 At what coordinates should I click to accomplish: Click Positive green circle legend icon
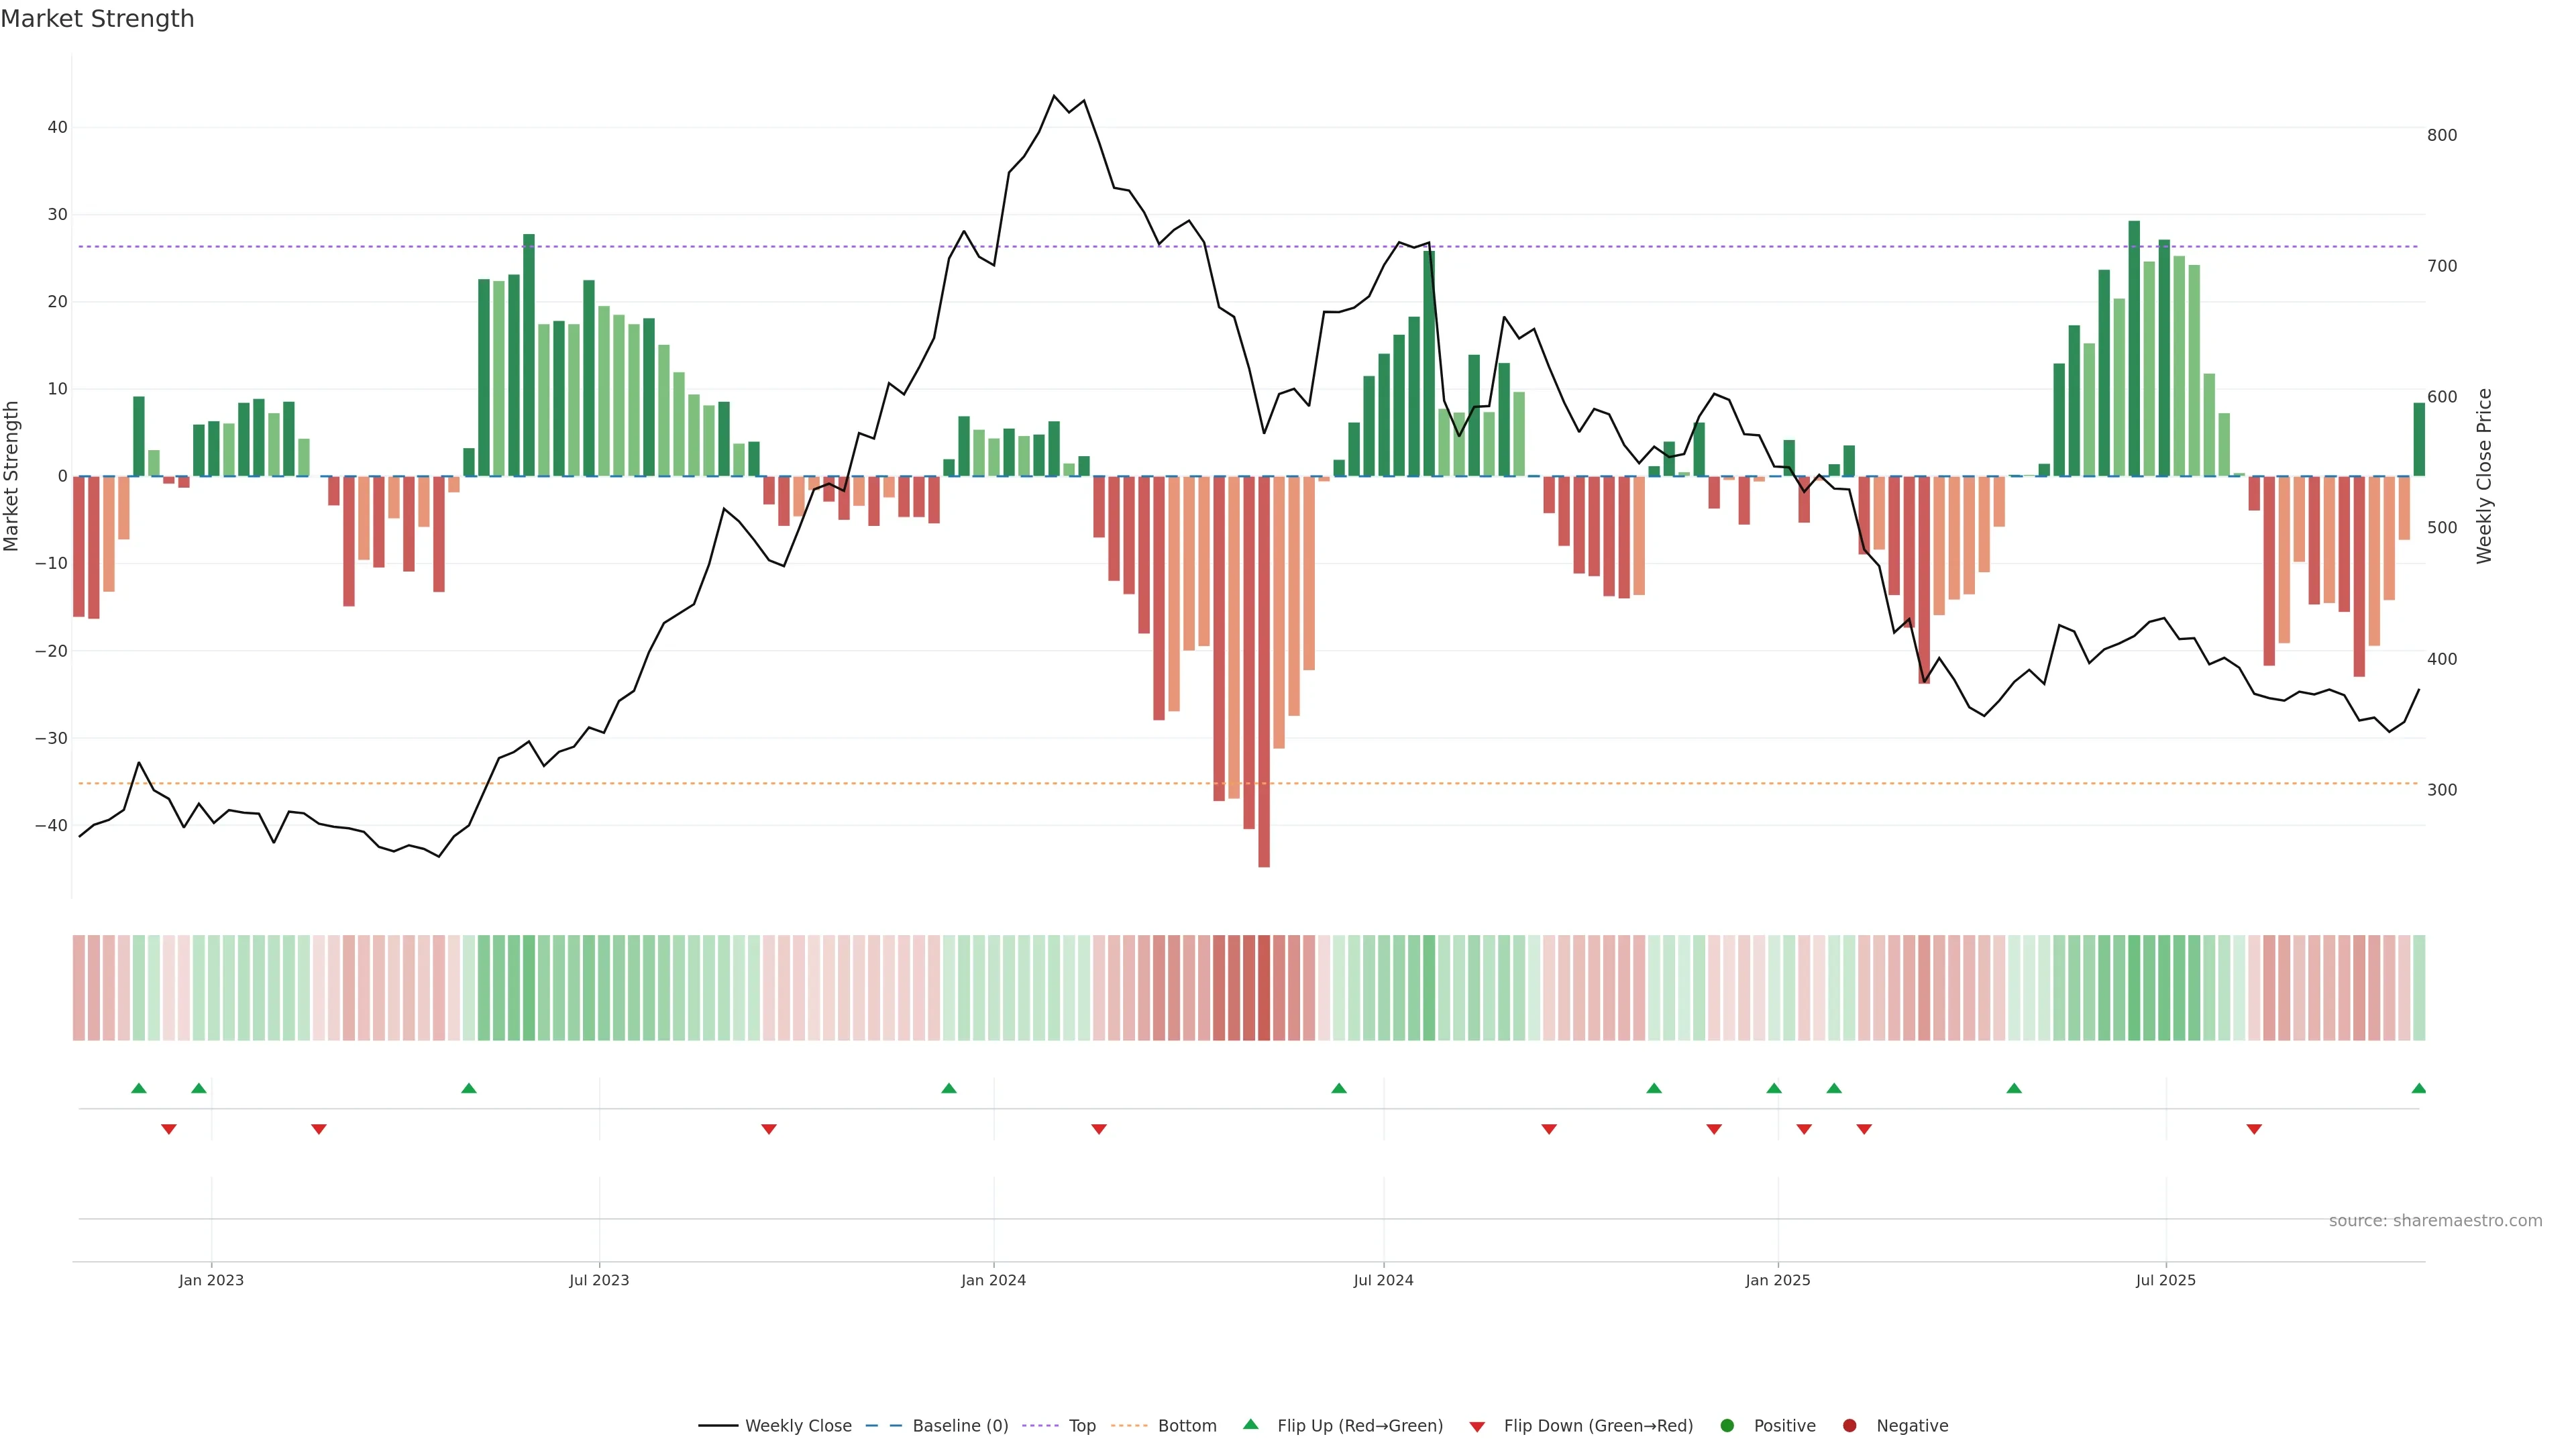[1727, 1426]
